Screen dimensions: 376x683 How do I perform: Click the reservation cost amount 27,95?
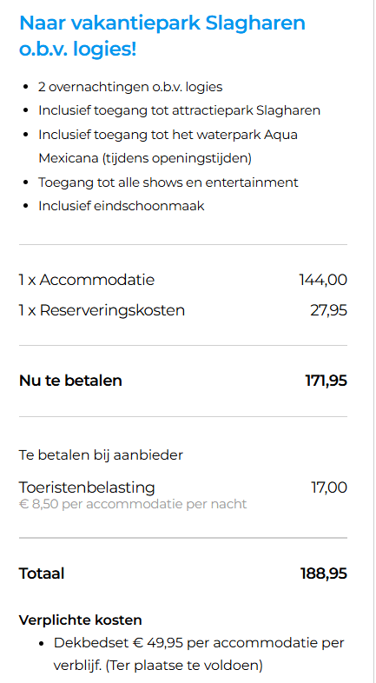point(328,310)
